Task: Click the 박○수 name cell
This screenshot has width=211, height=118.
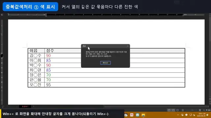Action: [36, 65]
